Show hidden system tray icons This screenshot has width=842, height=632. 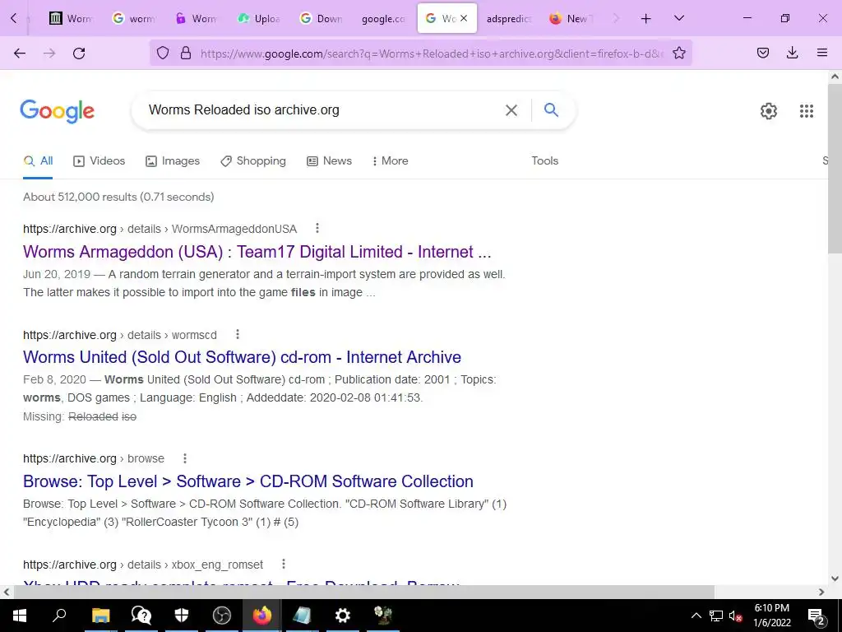(696, 616)
